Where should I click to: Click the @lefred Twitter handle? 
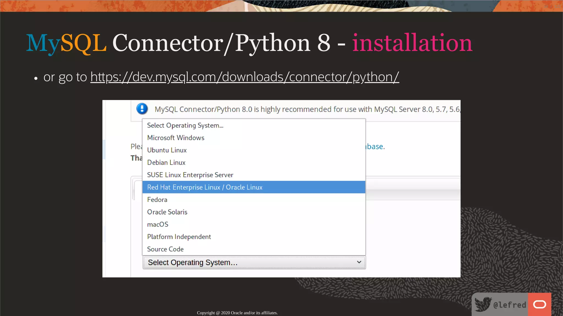pos(509,305)
